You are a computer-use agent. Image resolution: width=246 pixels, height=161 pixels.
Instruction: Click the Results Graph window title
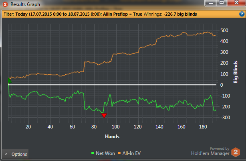point(25,4)
